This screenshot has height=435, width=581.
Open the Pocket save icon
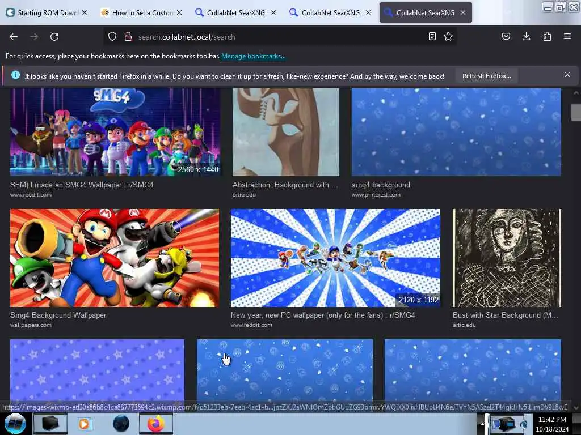[x=506, y=36]
